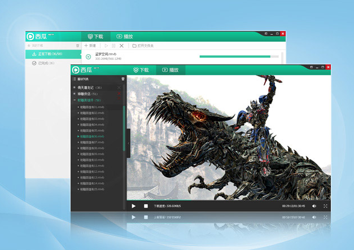The image size is (354, 250).
Task: Open the 下载 tab in front player window
Action: tap(141, 70)
